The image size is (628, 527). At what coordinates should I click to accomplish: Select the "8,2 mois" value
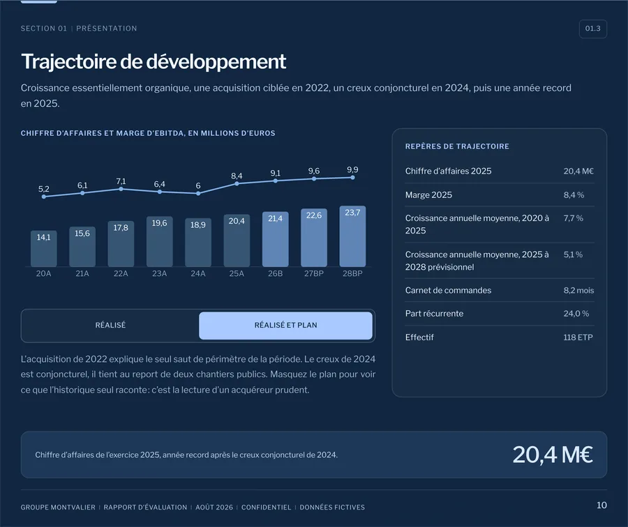578,290
